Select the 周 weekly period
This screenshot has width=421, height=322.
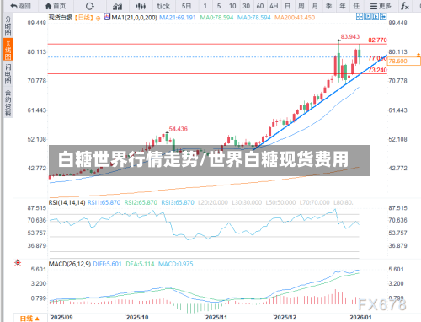point(301,6)
